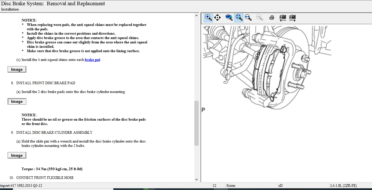Select the zoom in magnifier tool

coord(208,17)
